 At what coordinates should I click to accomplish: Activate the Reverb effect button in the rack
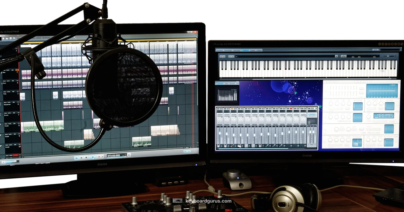pyautogui.click(x=358, y=106)
